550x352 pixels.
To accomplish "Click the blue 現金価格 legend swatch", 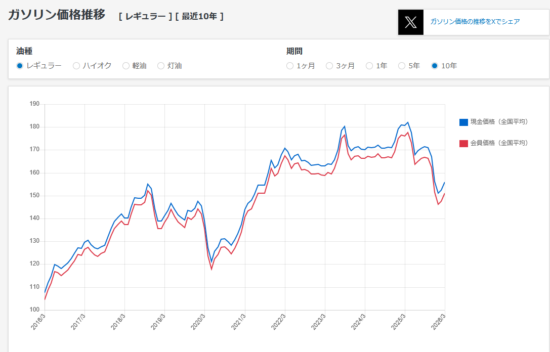I will click(x=463, y=122).
